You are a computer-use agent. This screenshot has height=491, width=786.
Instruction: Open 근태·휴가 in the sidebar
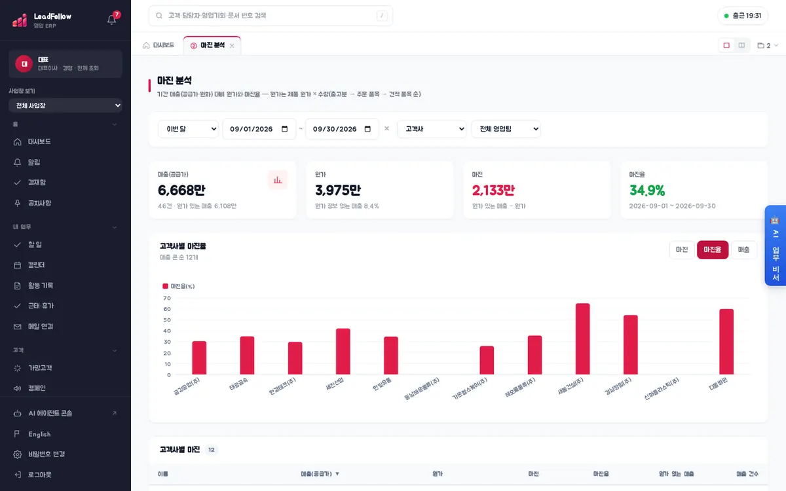pos(65,306)
